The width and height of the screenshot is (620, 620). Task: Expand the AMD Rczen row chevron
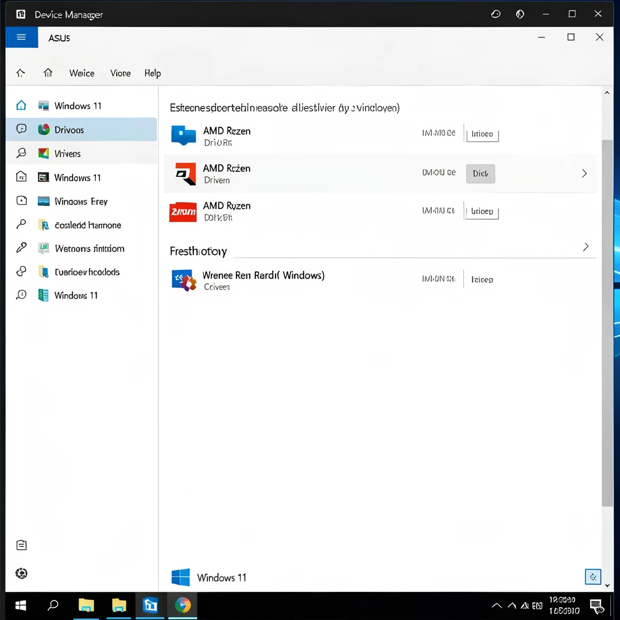coord(584,173)
